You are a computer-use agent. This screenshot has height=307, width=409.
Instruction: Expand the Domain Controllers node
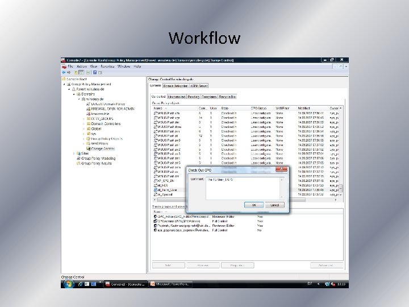(84, 124)
